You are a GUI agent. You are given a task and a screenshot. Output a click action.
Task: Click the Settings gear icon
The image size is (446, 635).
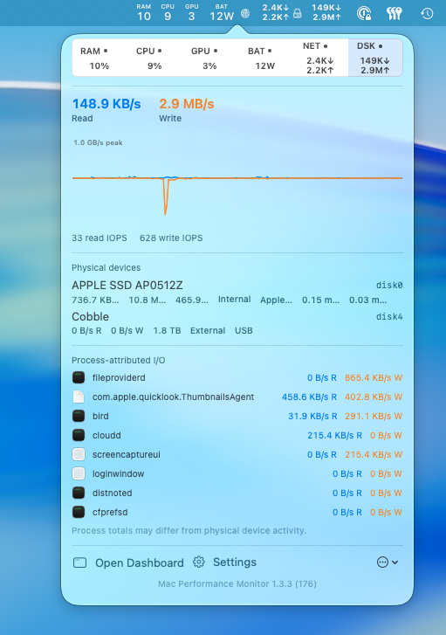tap(199, 563)
